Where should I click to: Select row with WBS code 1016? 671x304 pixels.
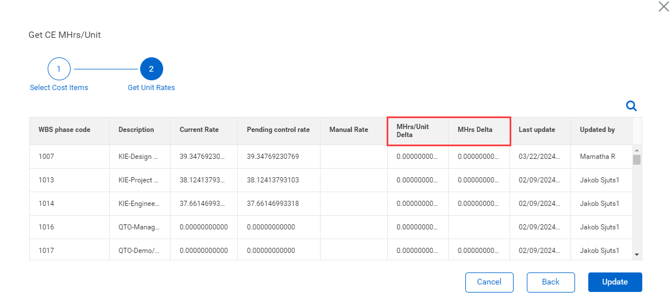(x=47, y=227)
